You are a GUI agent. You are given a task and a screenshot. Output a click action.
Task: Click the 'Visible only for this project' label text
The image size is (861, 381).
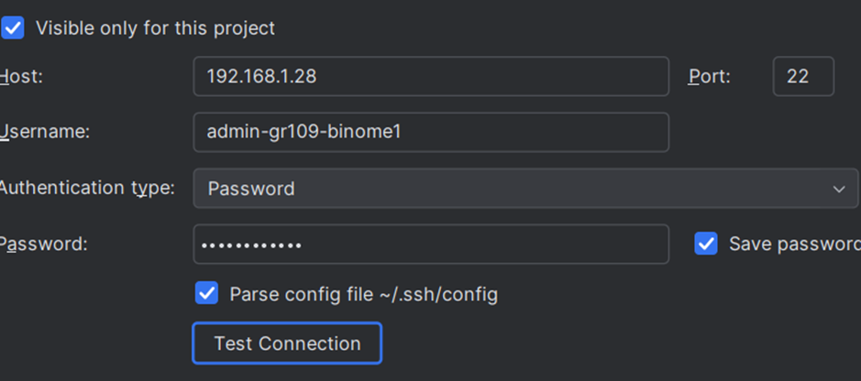coord(155,28)
